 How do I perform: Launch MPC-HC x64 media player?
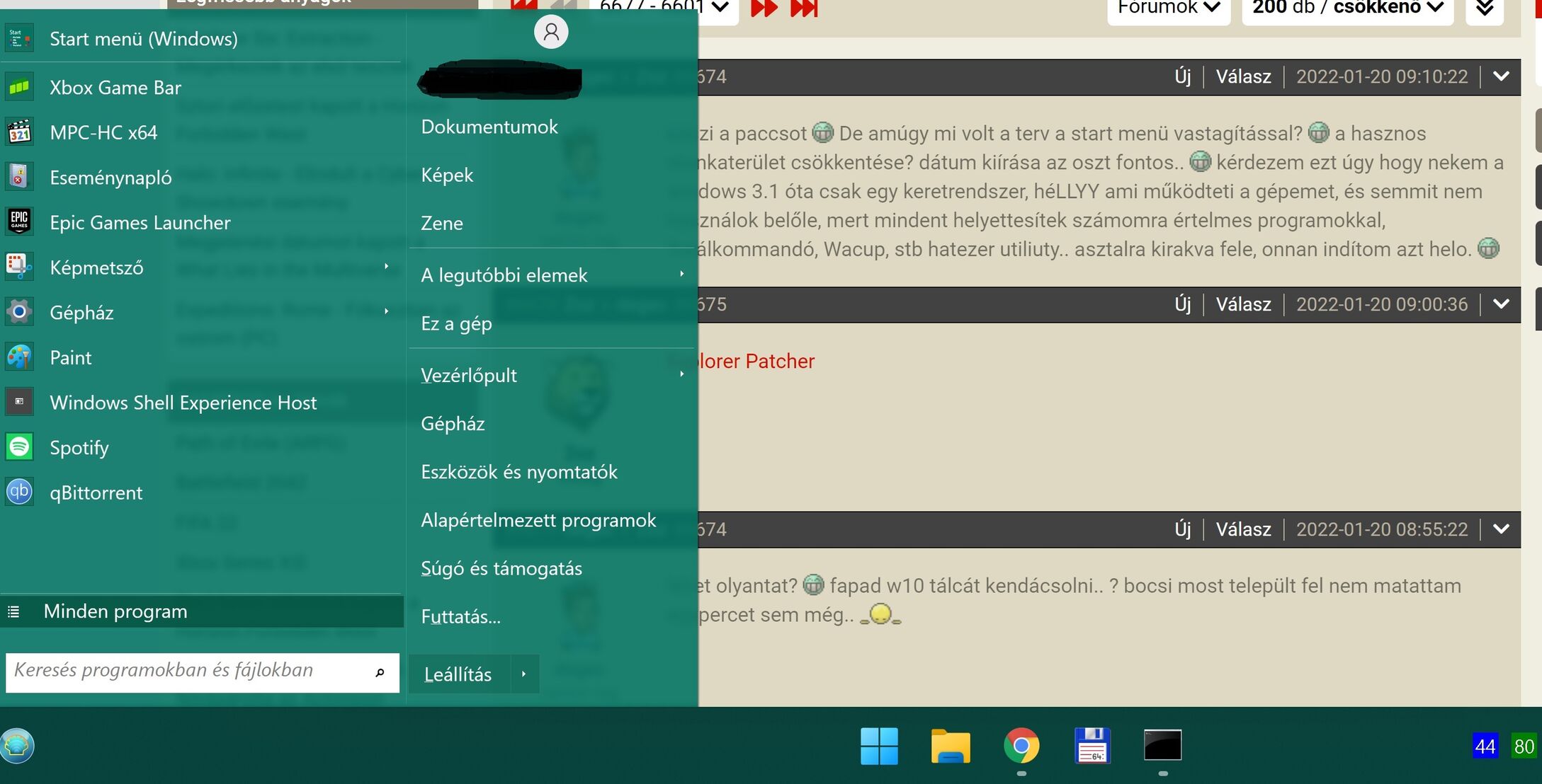tap(103, 133)
